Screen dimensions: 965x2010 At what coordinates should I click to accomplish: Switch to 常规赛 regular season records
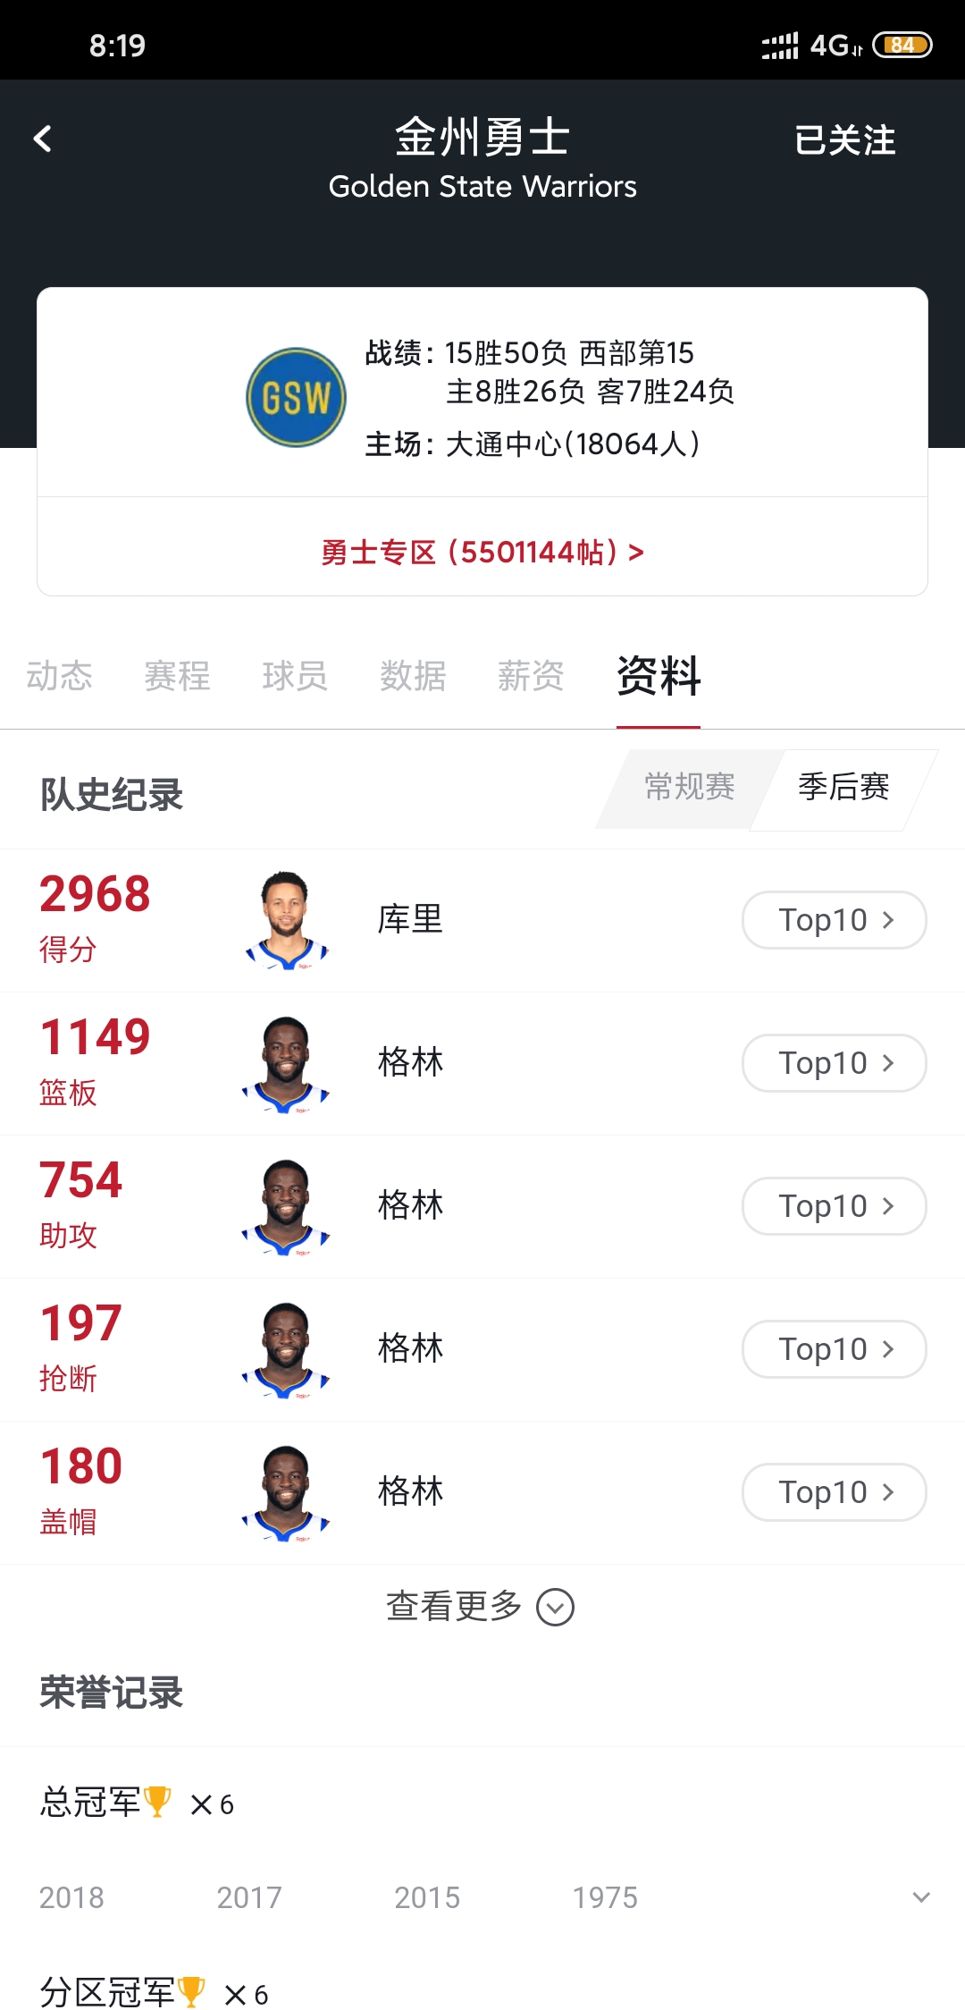click(x=689, y=788)
